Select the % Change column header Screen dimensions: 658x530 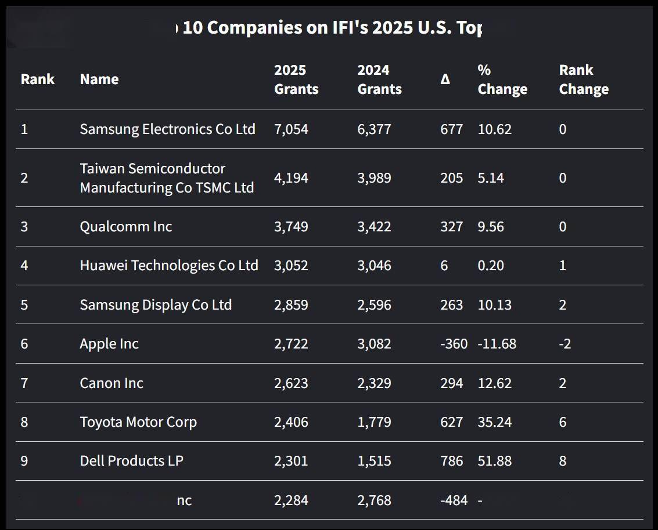tap(502, 79)
